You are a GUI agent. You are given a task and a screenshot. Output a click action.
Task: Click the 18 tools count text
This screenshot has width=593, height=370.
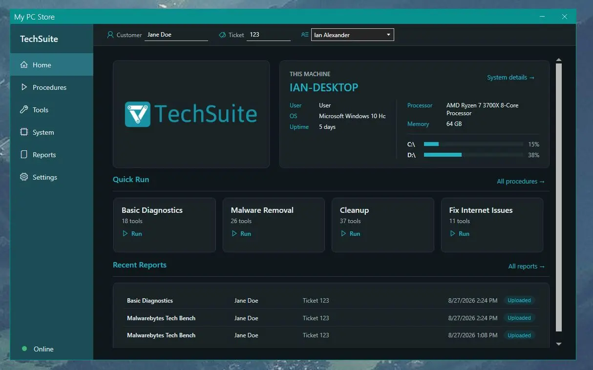pyautogui.click(x=132, y=221)
